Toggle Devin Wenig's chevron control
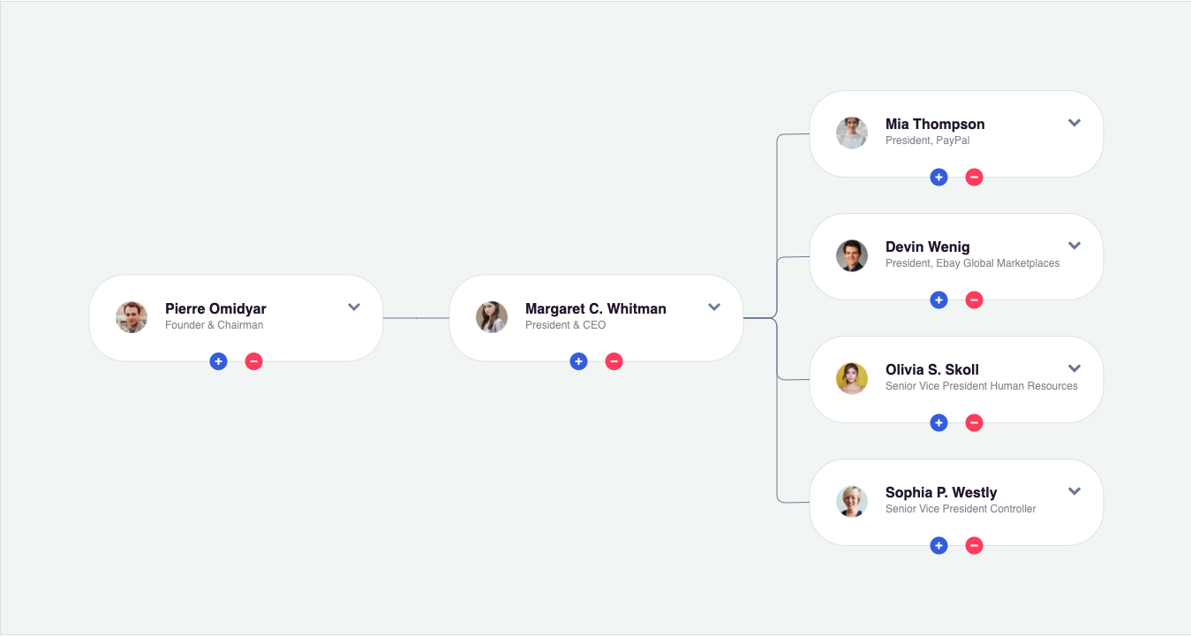Screen dimensions: 1191x637 coord(1074,246)
